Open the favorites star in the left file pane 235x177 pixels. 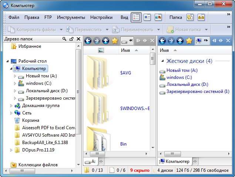click(x=115, y=40)
